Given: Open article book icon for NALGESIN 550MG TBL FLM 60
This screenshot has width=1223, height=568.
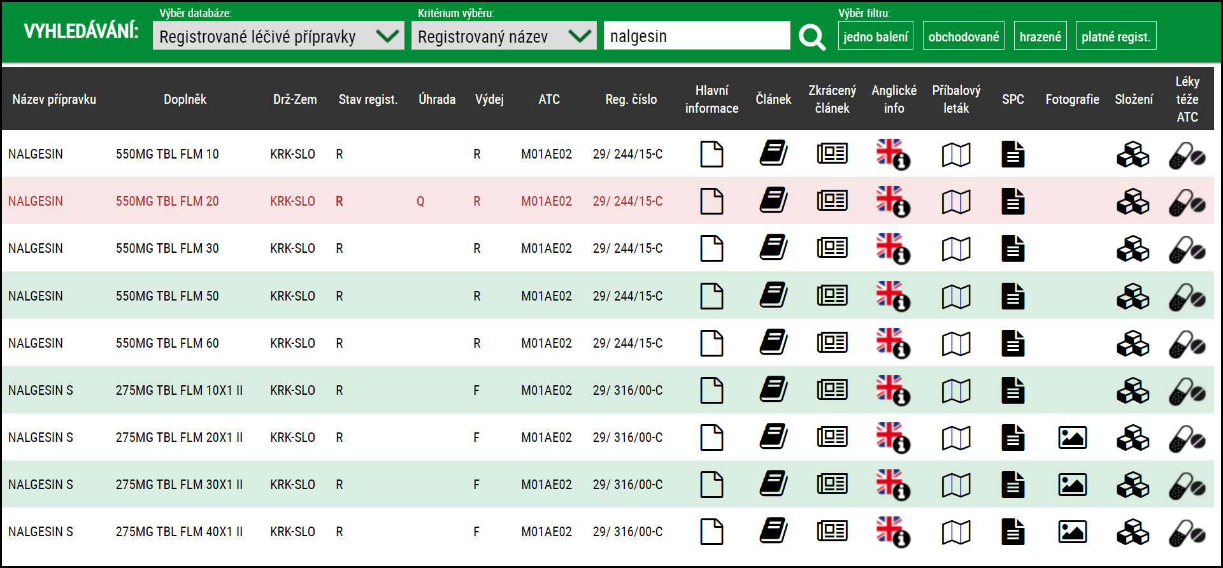Looking at the screenshot, I should click(773, 343).
